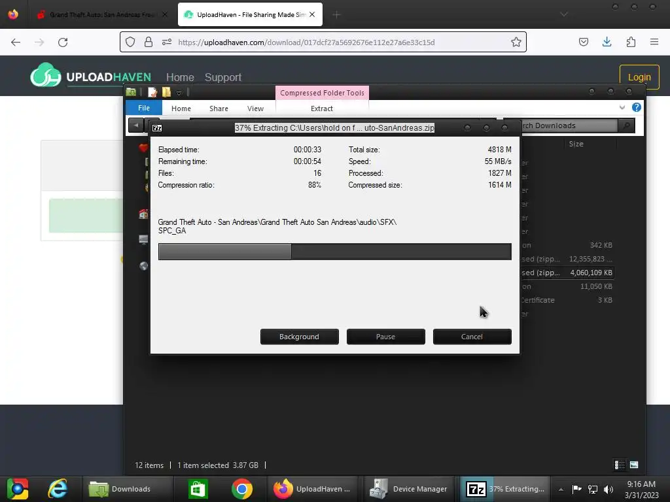Select the 3 KB Certificate file row
The height and width of the screenshot is (502, 670).
567,299
